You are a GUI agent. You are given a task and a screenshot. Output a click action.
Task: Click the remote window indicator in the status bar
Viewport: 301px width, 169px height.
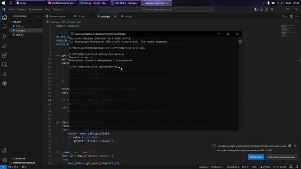pos(3,167)
